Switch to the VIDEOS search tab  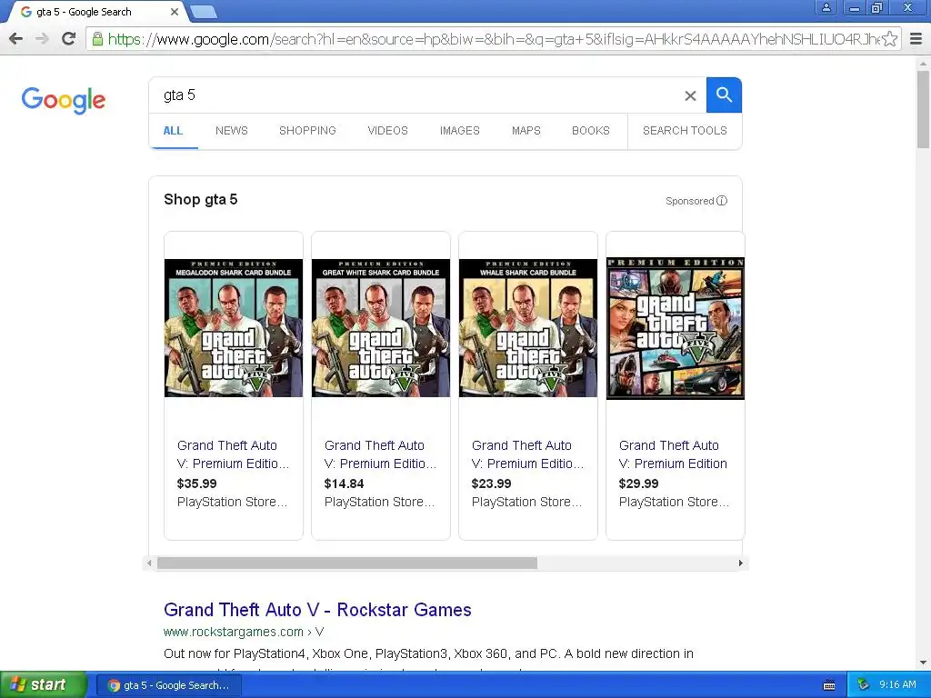pyautogui.click(x=387, y=131)
